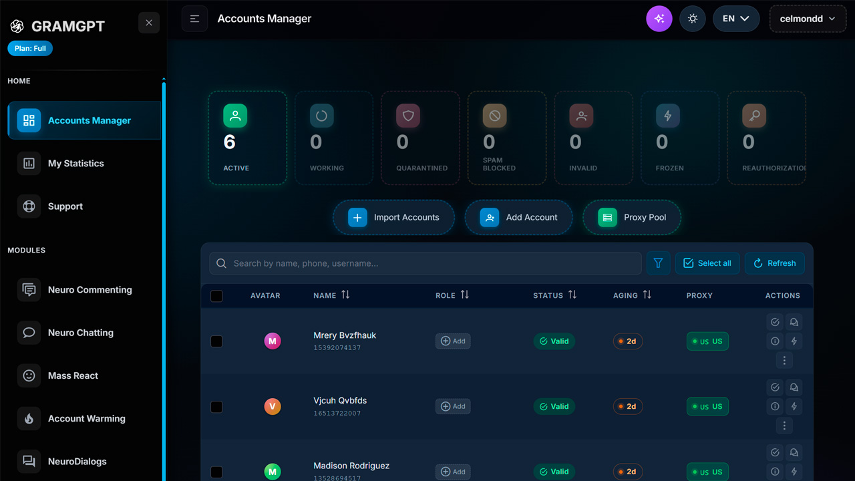
Task: Click the Active accounts status card
Action: point(247,138)
